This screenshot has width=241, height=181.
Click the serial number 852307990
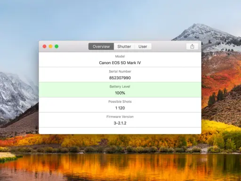pos(120,78)
